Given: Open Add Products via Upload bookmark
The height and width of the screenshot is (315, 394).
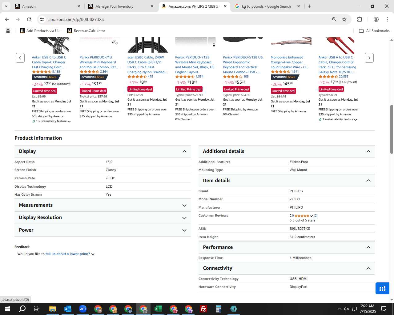Looking at the screenshot, I should click(40, 31).
